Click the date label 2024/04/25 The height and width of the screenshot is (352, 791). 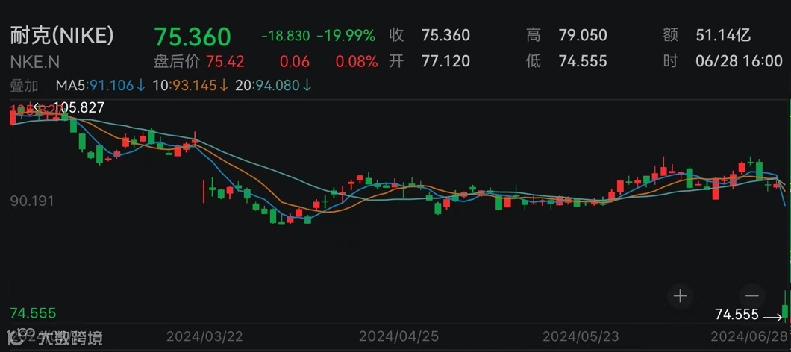tap(399, 336)
